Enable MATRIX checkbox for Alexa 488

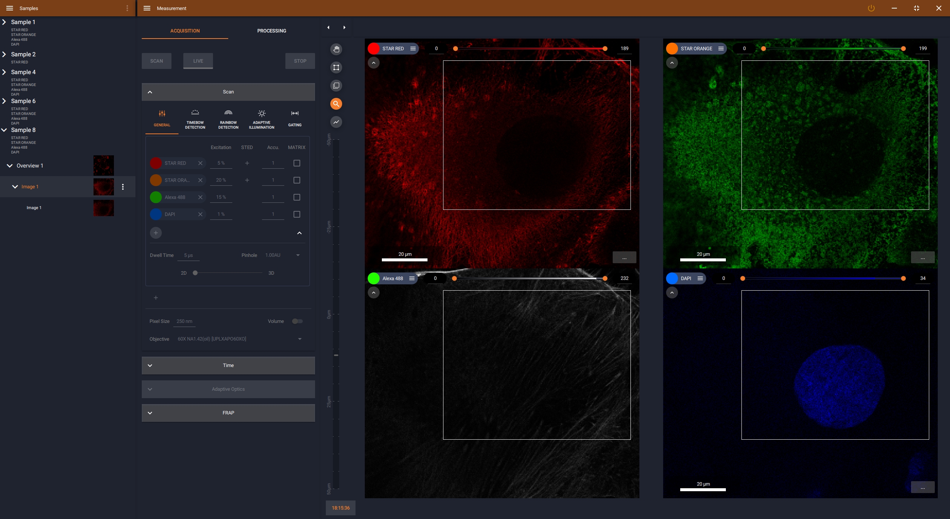click(x=297, y=197)
